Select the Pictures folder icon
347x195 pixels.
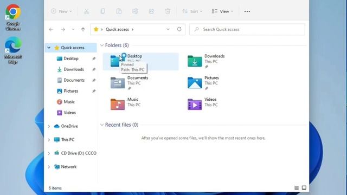coord(195,83)
